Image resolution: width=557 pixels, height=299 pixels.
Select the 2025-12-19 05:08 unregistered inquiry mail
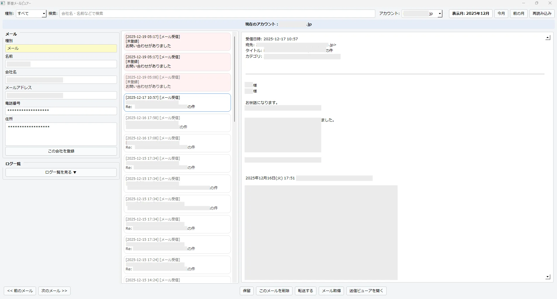click(177, 82)
